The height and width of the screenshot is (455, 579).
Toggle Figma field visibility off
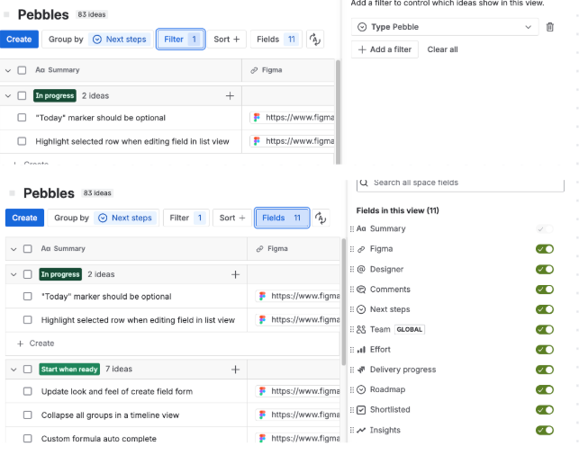[545, 249]
